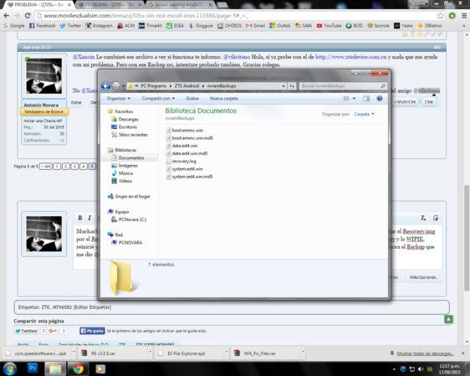Screen dimensions: 470x376
Task: Open the Facebook bookmark
Action: point(43,26)
